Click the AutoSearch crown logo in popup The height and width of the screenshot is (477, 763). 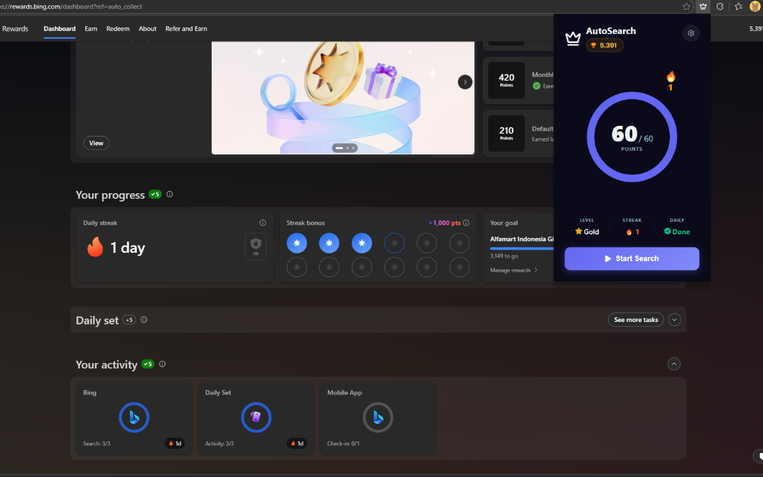(573, 39)
